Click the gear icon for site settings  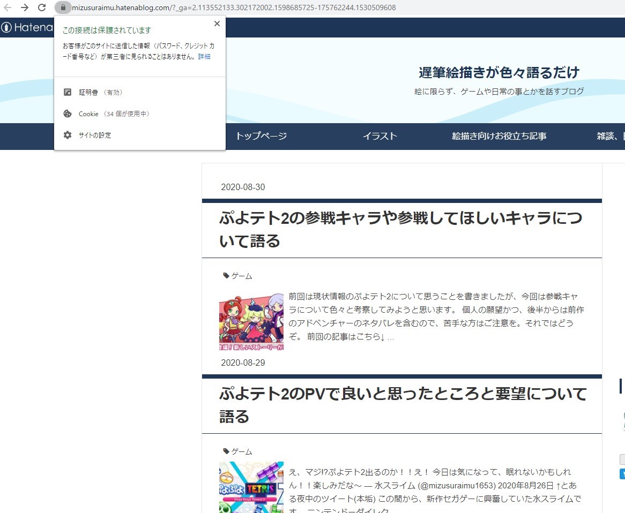[68, 135]
